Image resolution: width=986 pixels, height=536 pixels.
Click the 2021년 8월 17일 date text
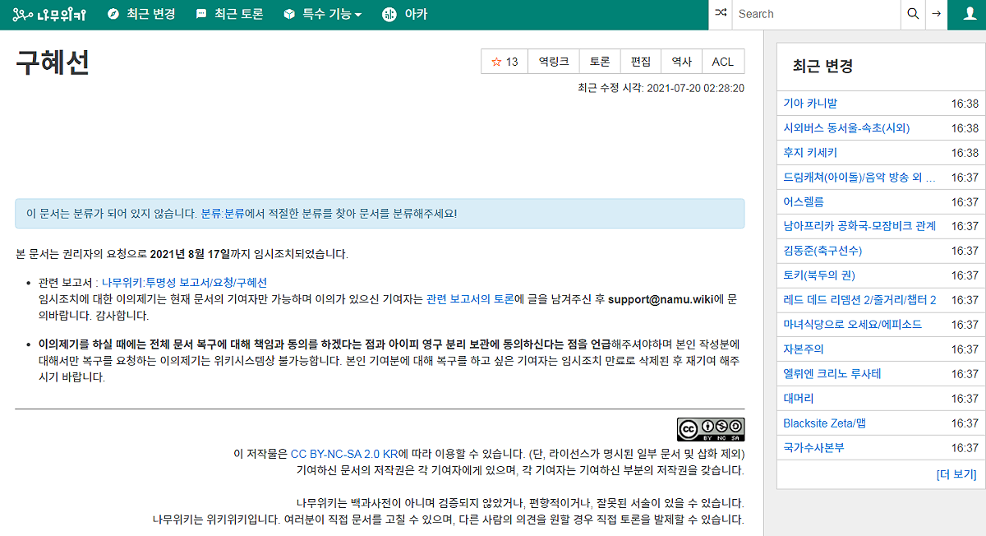pyautogui.click(x=189, y=253)
